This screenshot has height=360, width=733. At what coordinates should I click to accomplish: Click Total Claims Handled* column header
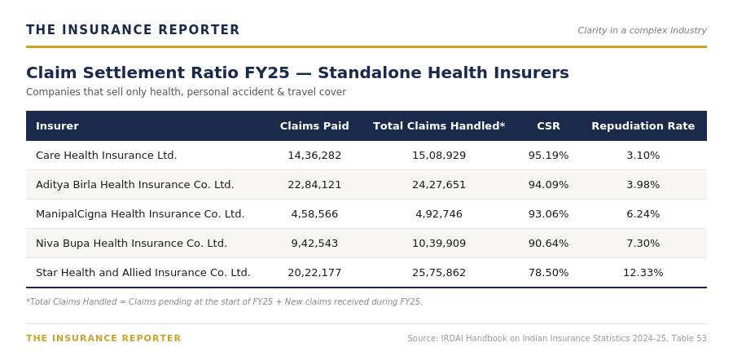(x=438, y=126)
